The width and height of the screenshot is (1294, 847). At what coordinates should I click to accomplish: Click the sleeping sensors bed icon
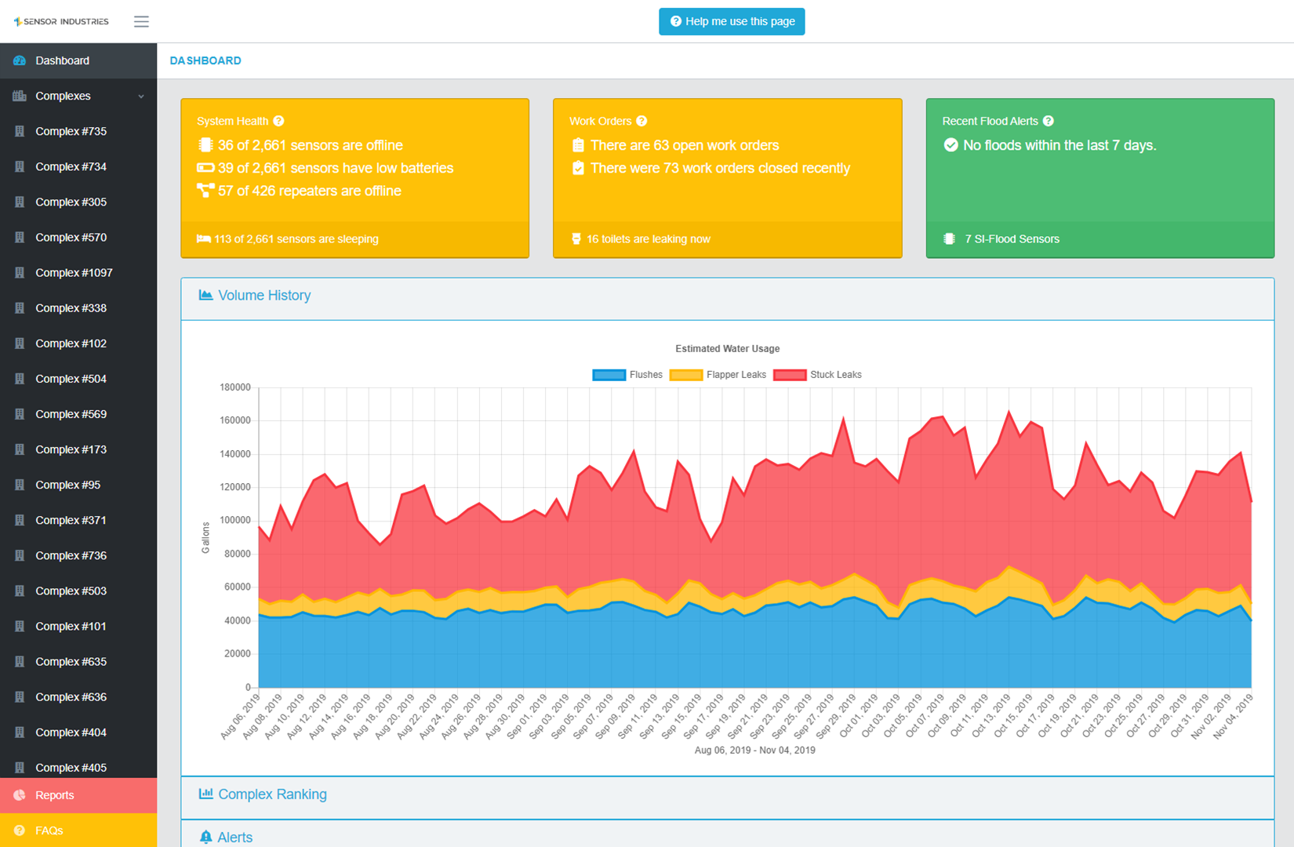click(203, 239)
